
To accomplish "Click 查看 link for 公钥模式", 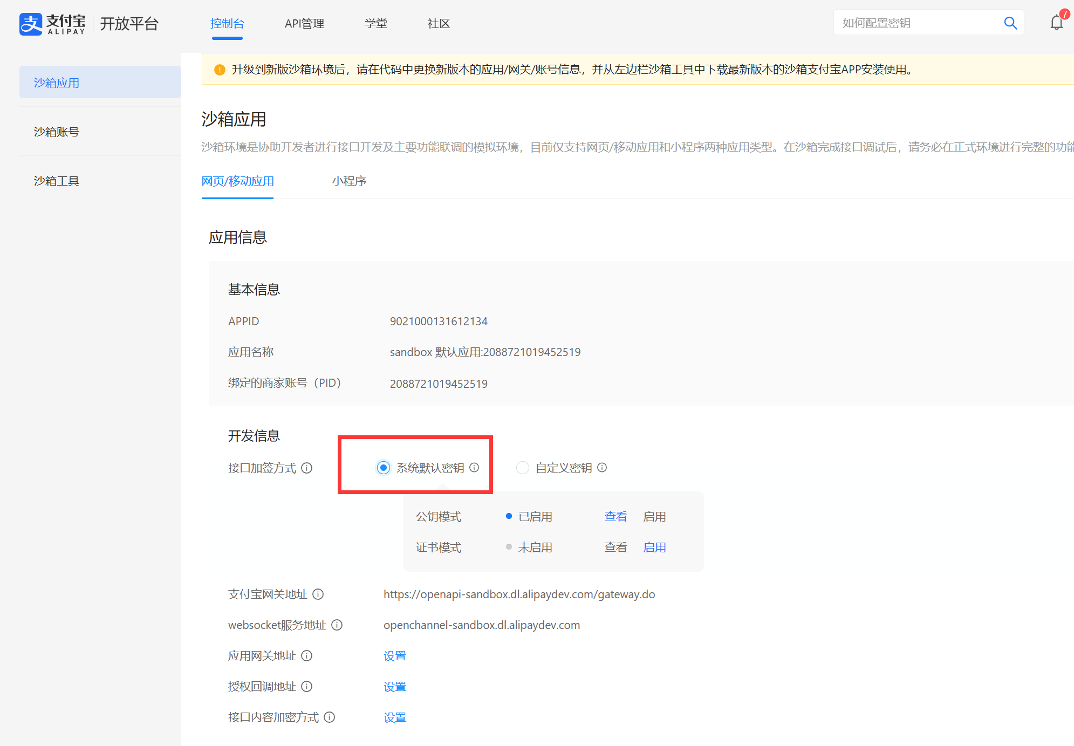I will pos(615,516).
